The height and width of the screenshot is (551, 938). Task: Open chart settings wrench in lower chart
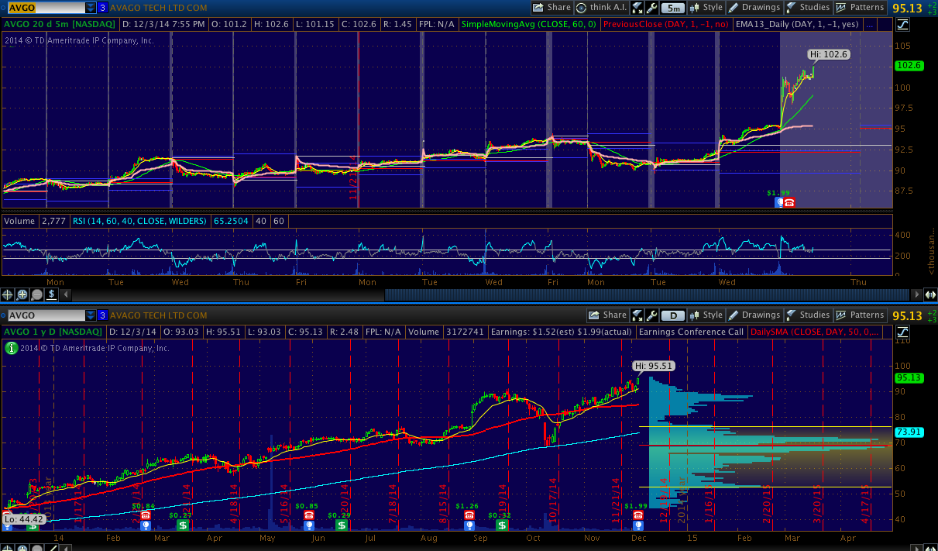[x=652, y=315]
